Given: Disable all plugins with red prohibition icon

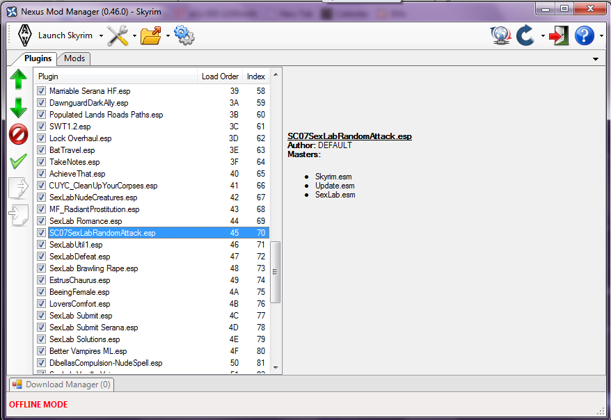Looking at the screenshot, I should pos(18,134).
